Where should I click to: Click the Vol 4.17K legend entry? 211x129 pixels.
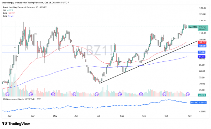pyautogui.click(x=8, y=11)
